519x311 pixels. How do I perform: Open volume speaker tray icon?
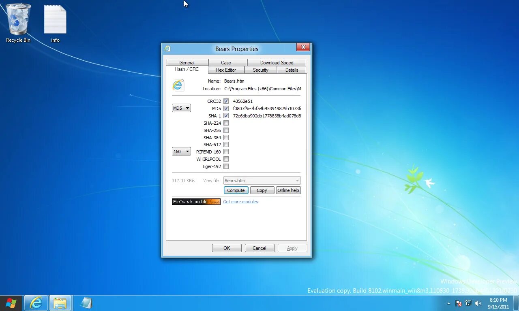click(x=478, y=303)
